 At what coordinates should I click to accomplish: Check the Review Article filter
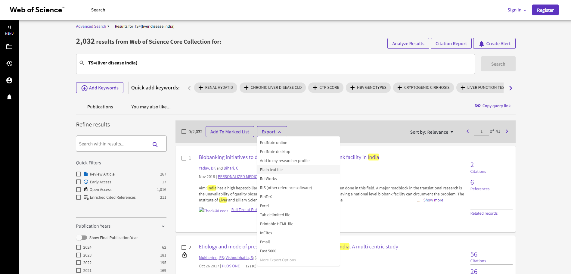click(79, 174)
